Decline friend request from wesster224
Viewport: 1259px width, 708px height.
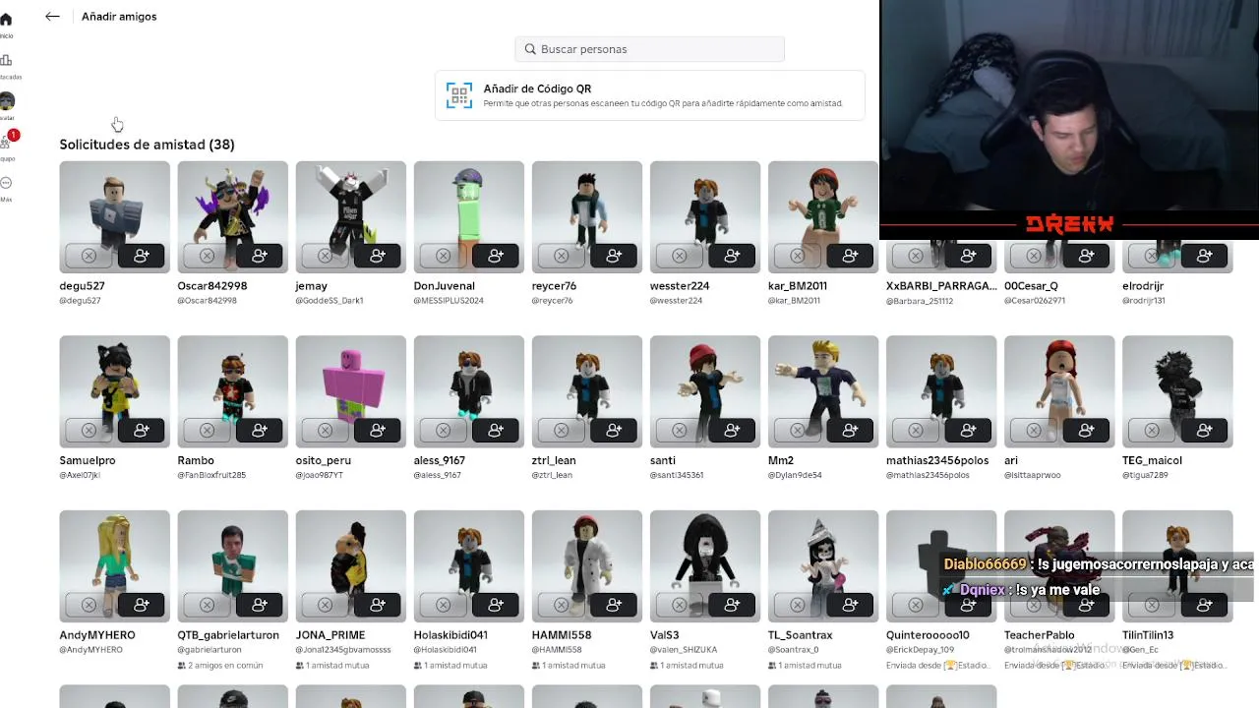click(x=679, y=256)
